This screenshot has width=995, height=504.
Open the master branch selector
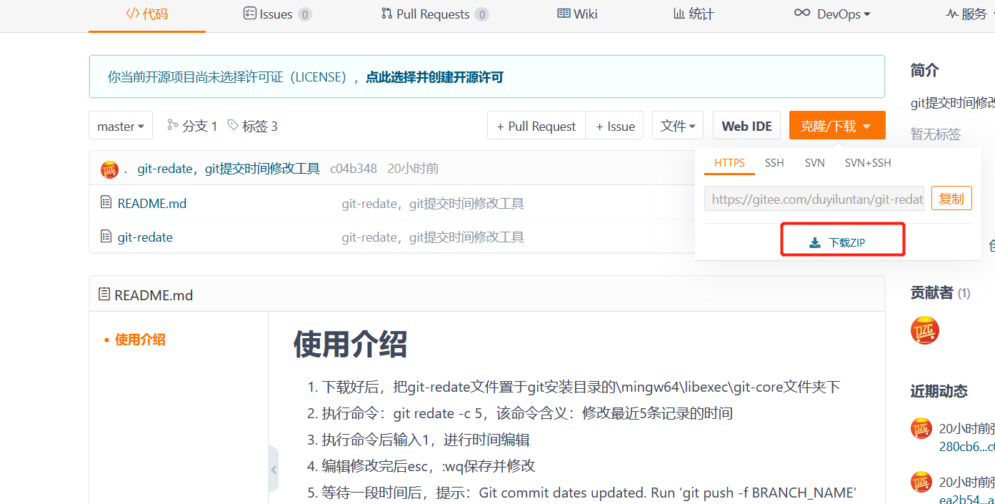coord(121,126)
